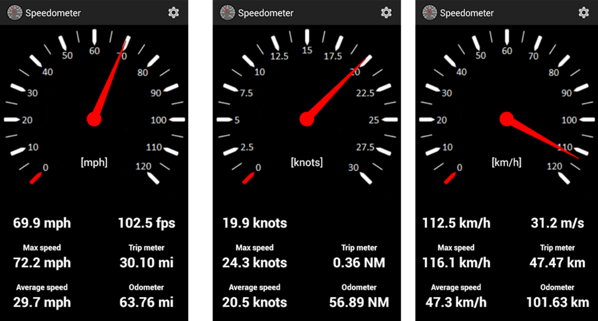Click the 27.5 mark on the knots dial
This screenshot has height=321, width=598.
[365, 147]
